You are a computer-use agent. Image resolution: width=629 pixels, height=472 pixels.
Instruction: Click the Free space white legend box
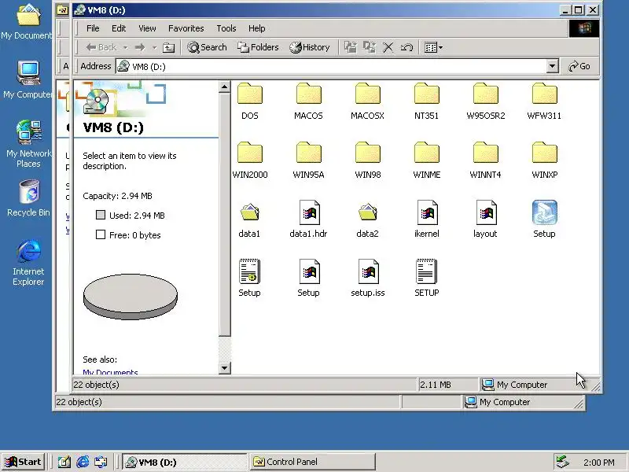[x=101, y=234]
